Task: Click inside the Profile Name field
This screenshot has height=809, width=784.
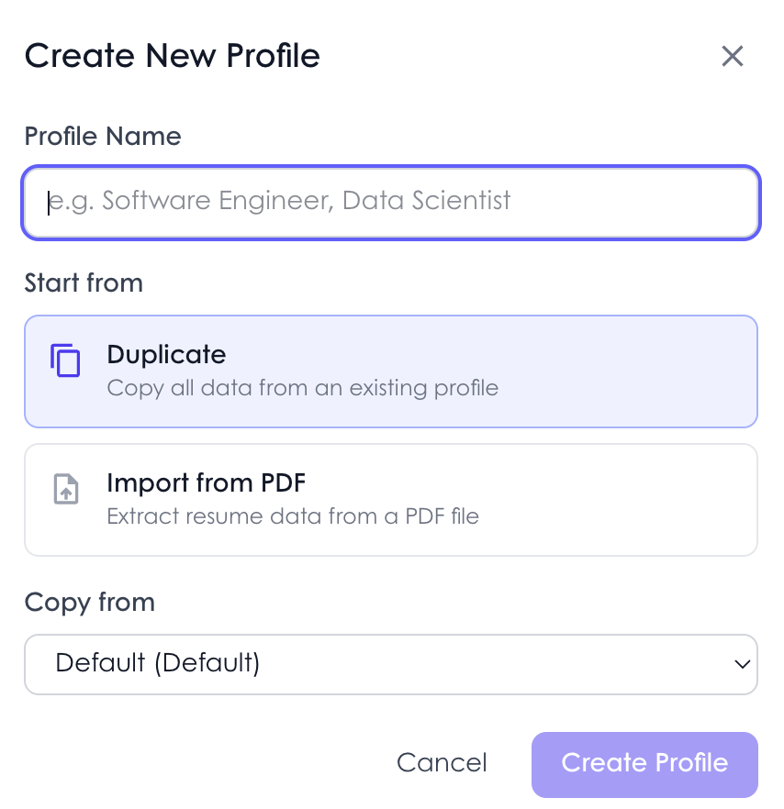Action: coord(391,202)
